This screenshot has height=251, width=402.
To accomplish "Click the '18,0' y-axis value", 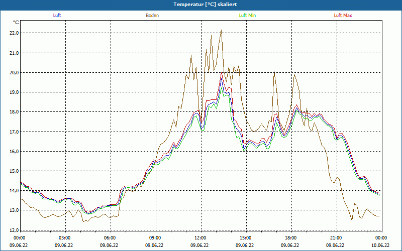I will coord(15,112).
